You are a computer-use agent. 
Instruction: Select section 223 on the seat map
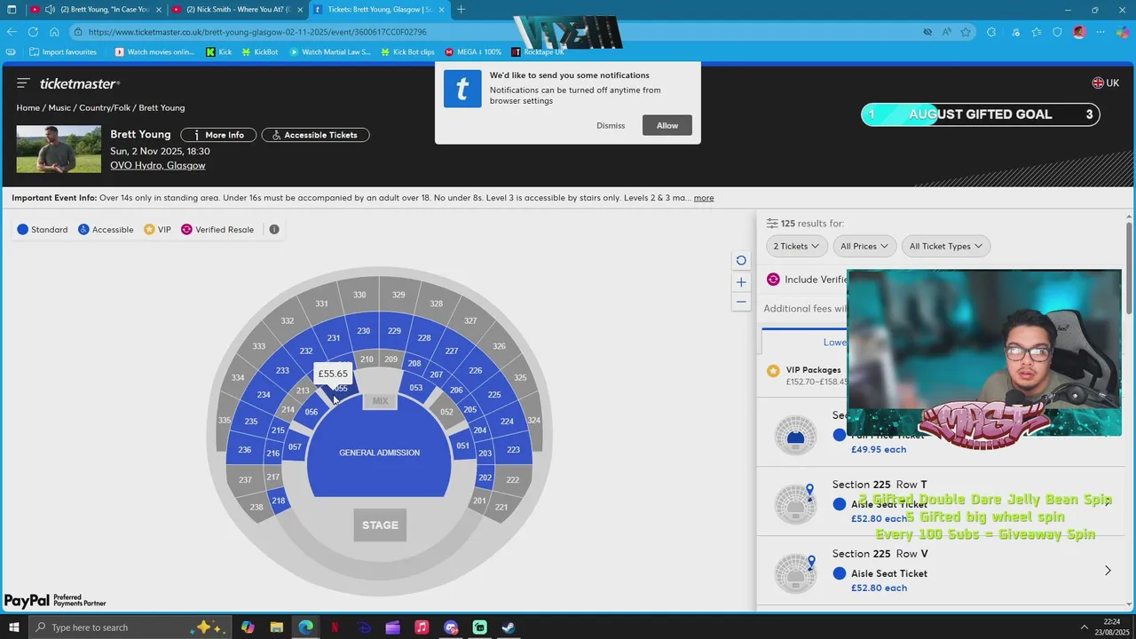513,450
